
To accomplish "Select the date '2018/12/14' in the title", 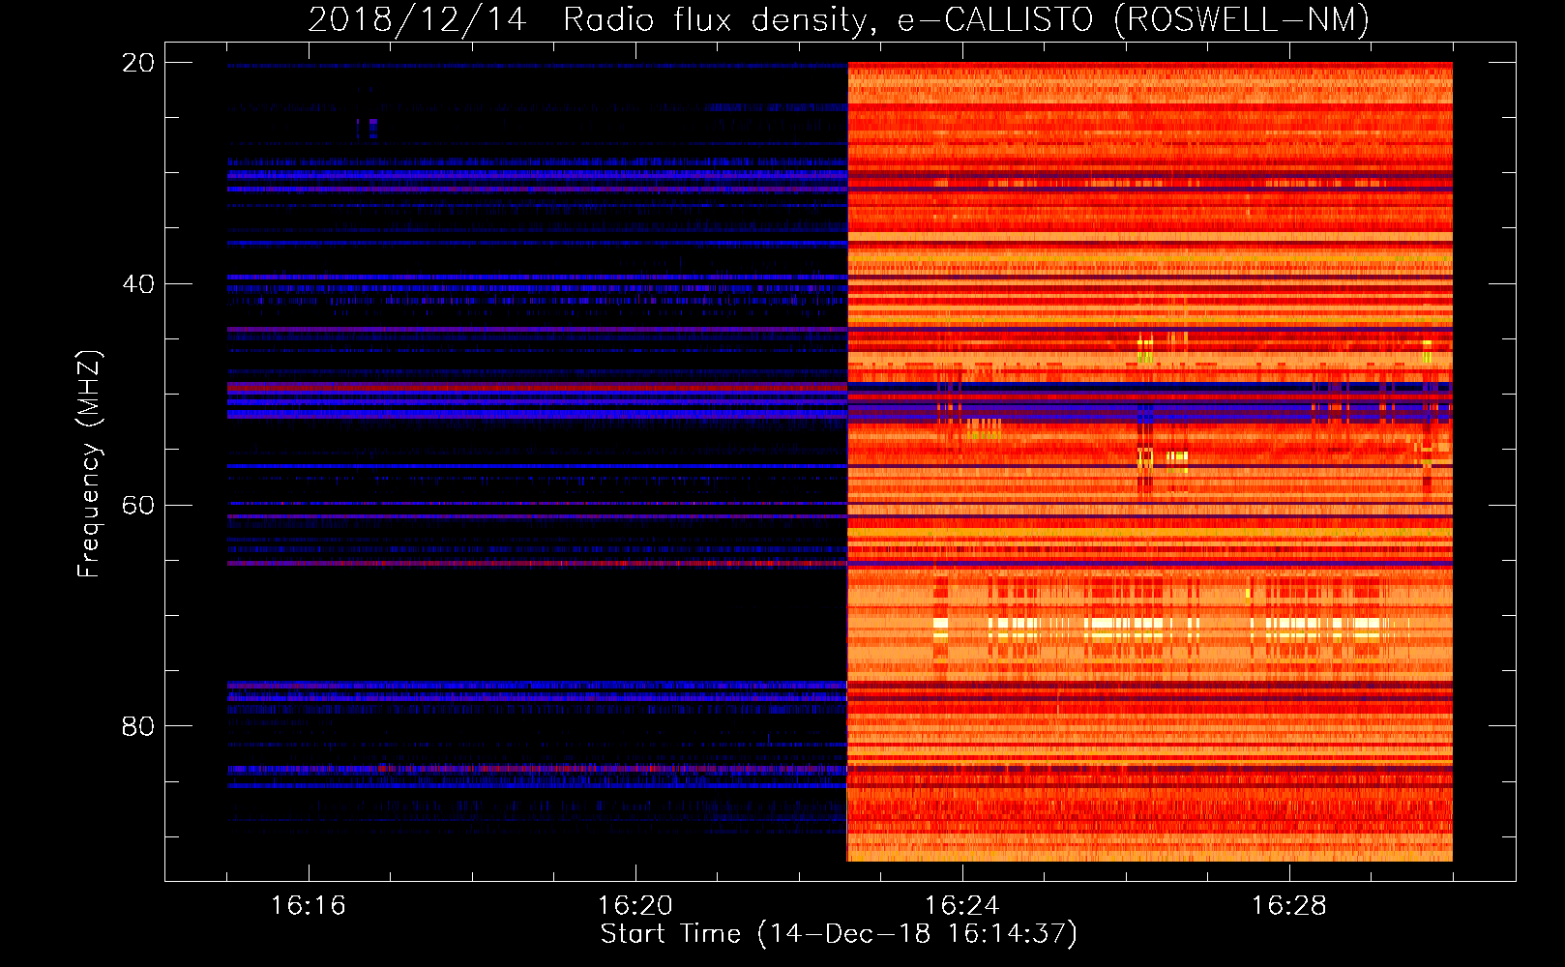I will pos(418,19).
